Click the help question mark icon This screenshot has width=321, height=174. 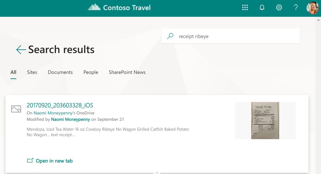[x=296, y=8]
